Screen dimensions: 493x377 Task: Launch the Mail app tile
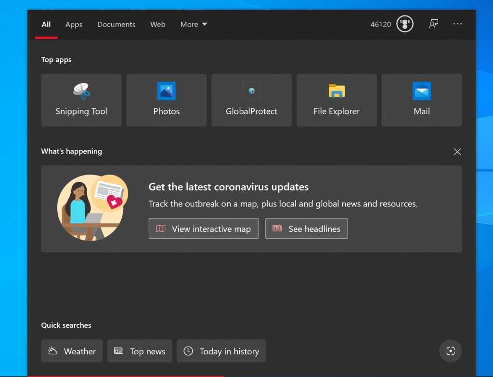tap(422, 100)
